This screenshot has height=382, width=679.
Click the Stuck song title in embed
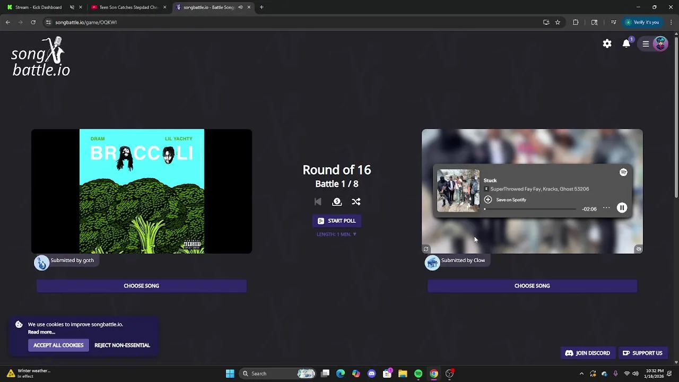(x=490, y=180)
